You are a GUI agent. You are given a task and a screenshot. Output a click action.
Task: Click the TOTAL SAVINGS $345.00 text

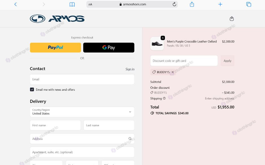[172, 113]
